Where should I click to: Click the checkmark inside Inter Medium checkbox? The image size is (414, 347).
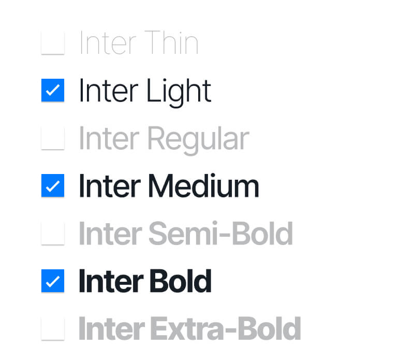(52, 185)
